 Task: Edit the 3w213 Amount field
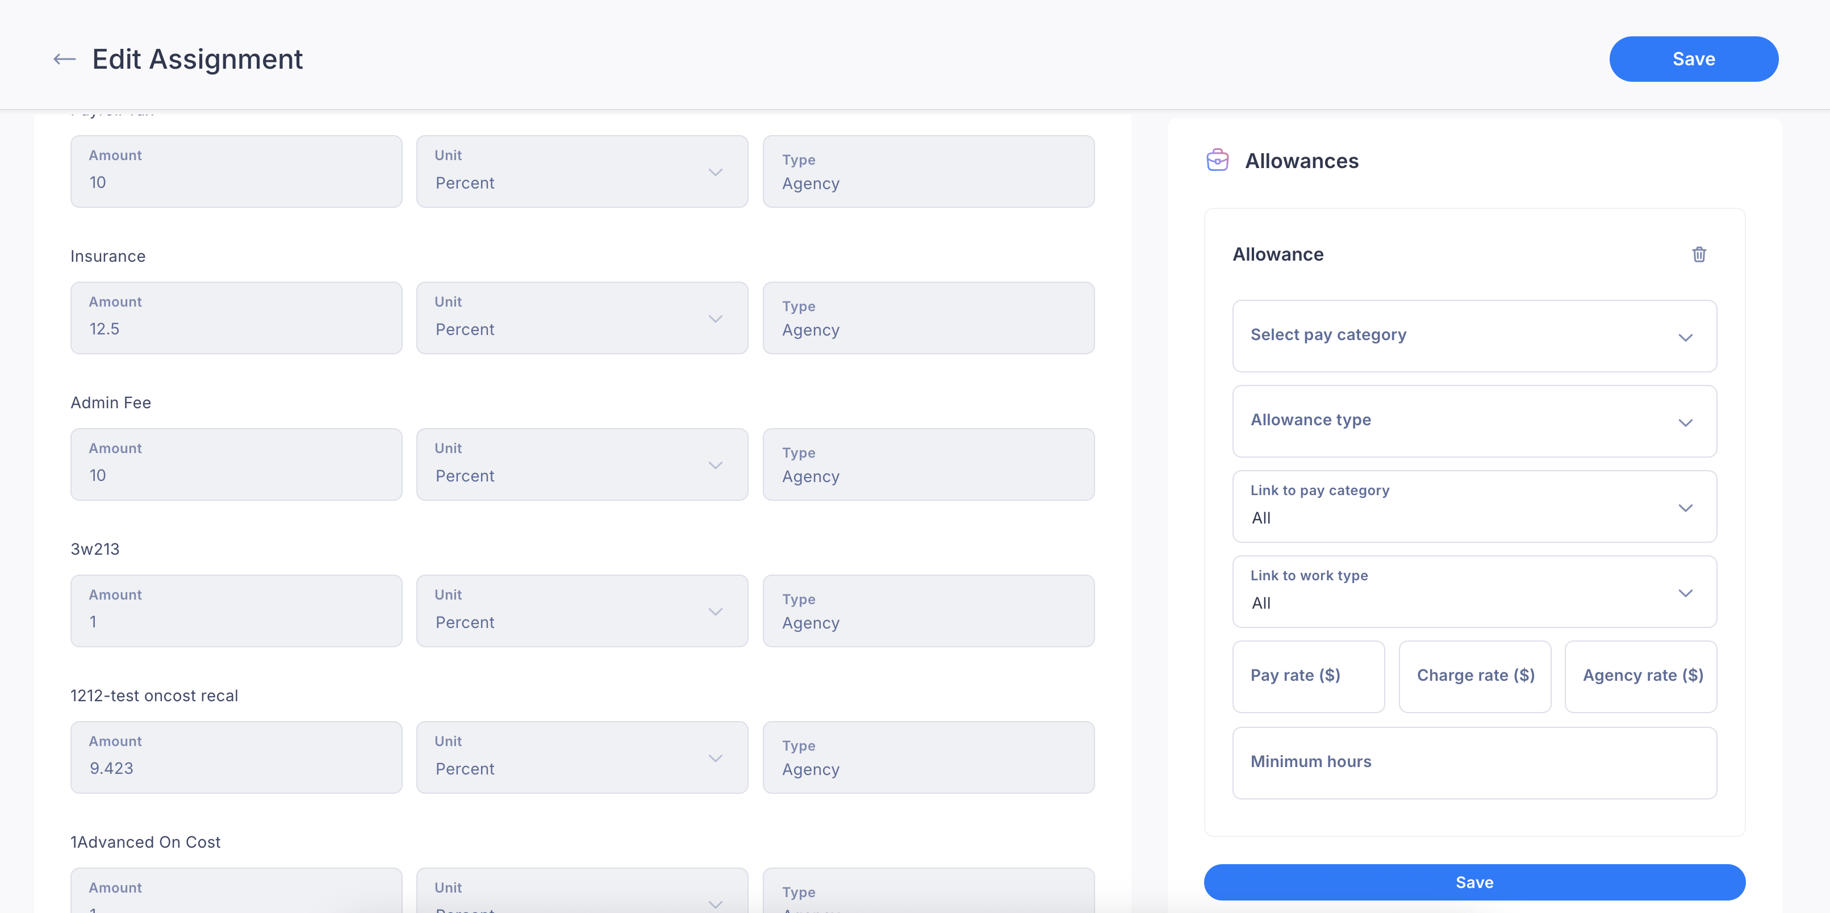(236, 610)
